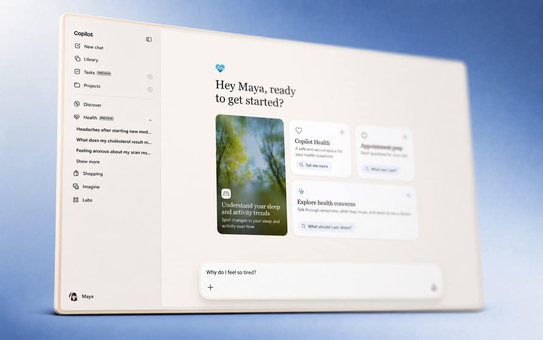Collapse the sidebar with the panel icon
Viewport: 543px width, 340px height.
(x=149, y=39)
